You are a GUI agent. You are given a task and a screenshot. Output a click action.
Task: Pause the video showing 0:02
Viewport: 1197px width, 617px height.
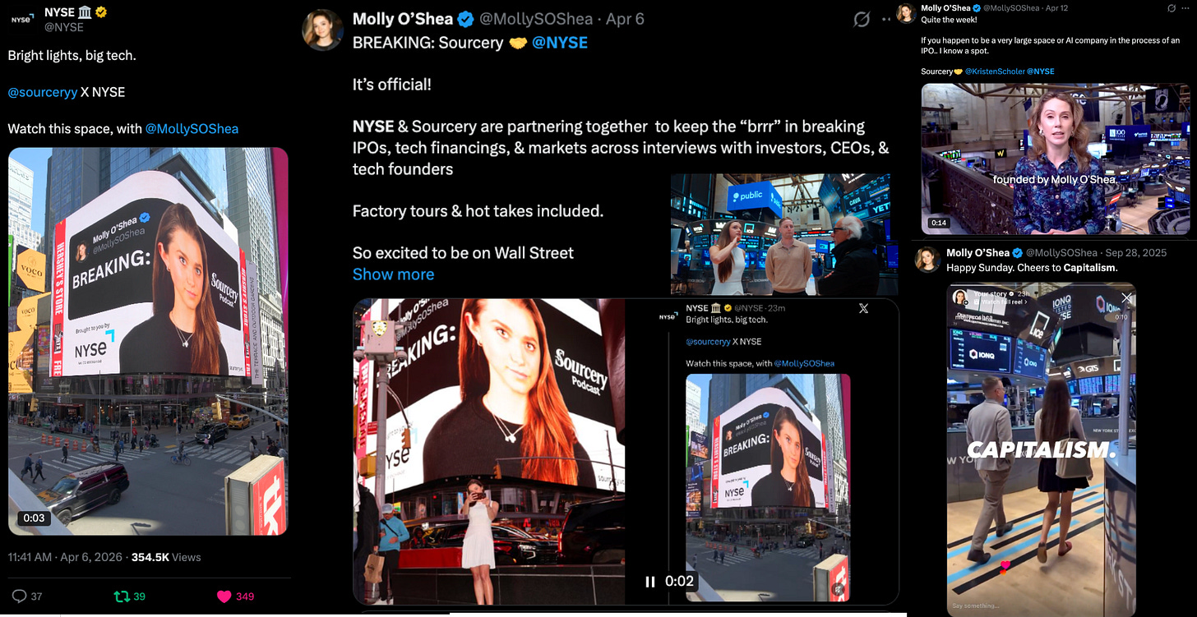click(650, 582)
